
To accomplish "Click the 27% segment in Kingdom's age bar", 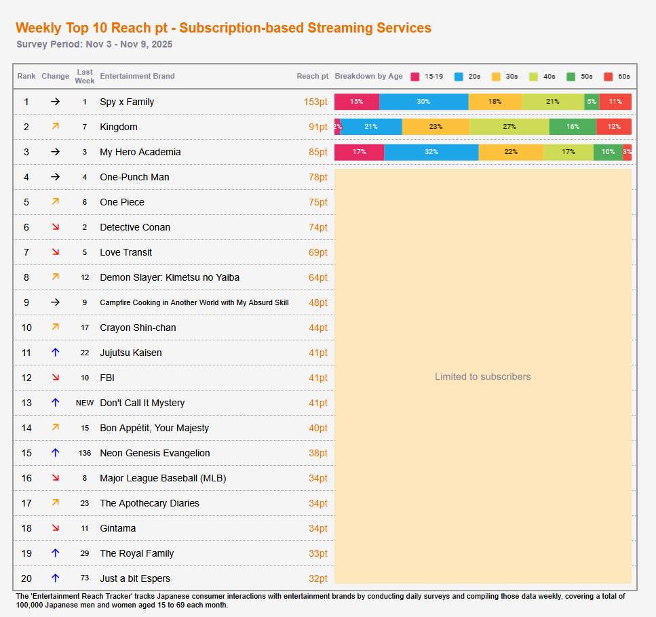I will 509,127.
